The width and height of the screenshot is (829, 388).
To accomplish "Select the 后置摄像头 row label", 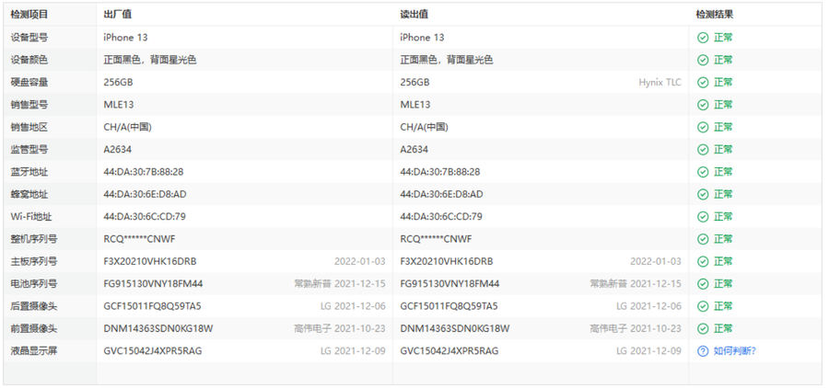I will (x=34, y=306).
